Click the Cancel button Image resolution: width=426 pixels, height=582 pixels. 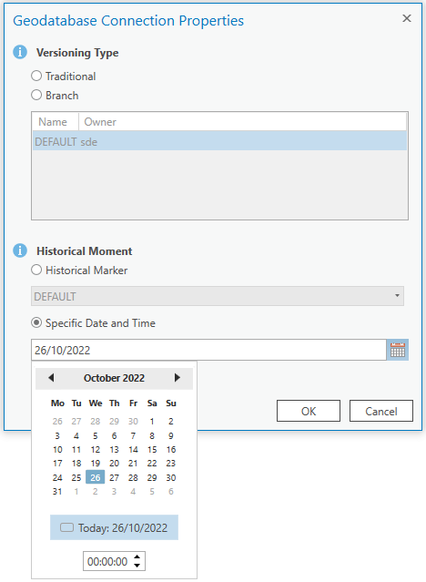tap(381, 411)
